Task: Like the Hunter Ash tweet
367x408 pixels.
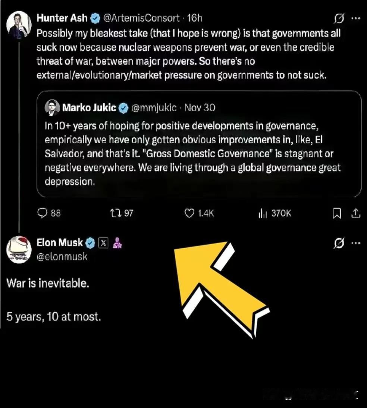Action: [190, 213]
